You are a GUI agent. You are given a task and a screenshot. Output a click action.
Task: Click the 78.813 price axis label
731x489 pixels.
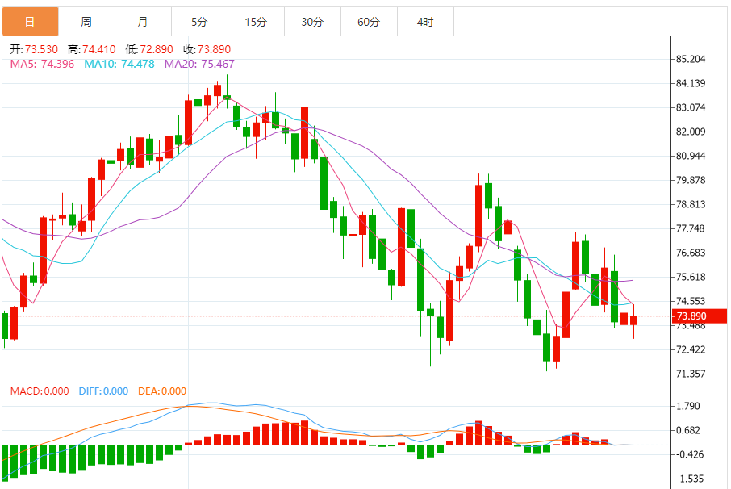691,205
